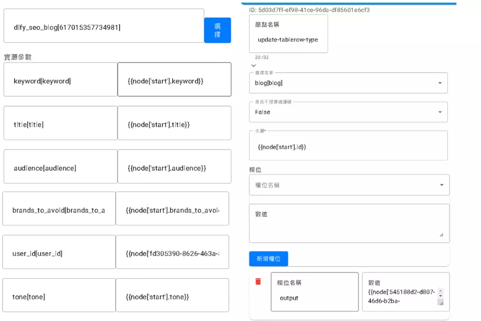This screenshot has width=481, height=321.
Task: Click the user_id value input field
Action: tap(172, 254)
